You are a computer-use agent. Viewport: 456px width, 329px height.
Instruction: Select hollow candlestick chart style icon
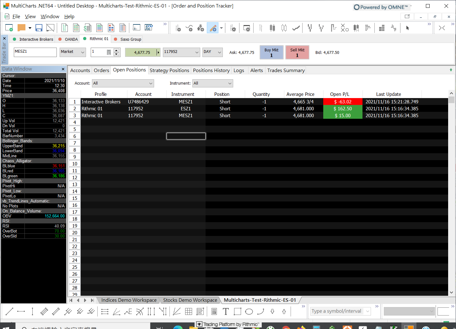[x=284, y=28]
